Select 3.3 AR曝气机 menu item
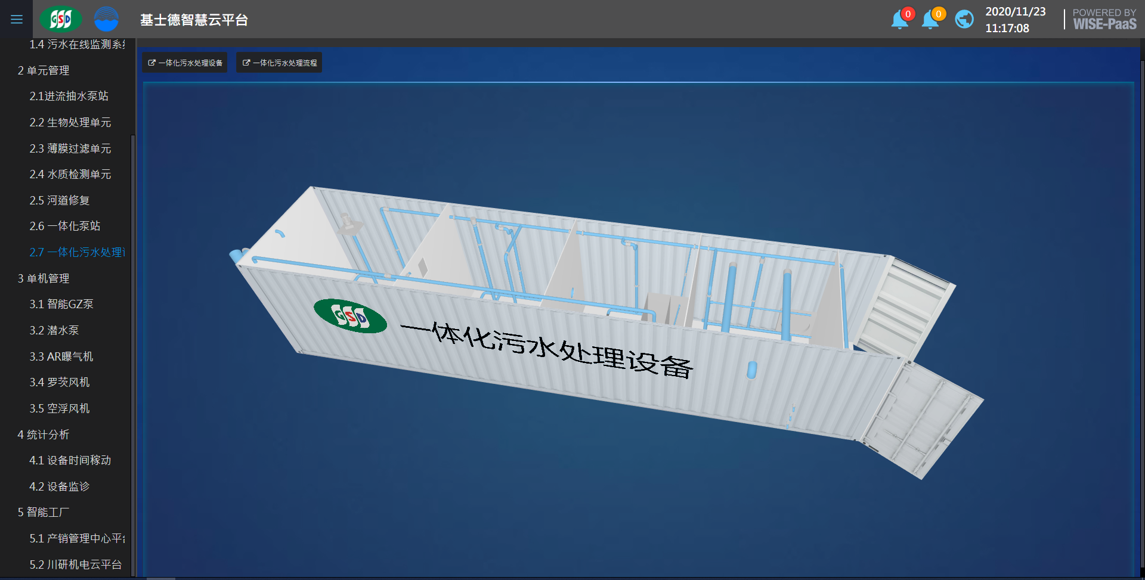Screen dimensions: 1145x580 [61, 356]
